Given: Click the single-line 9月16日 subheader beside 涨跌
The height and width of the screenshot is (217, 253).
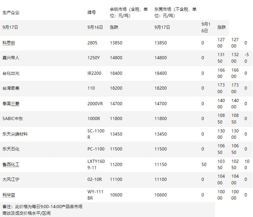Looking at the screenshot, I should [95, 27].
